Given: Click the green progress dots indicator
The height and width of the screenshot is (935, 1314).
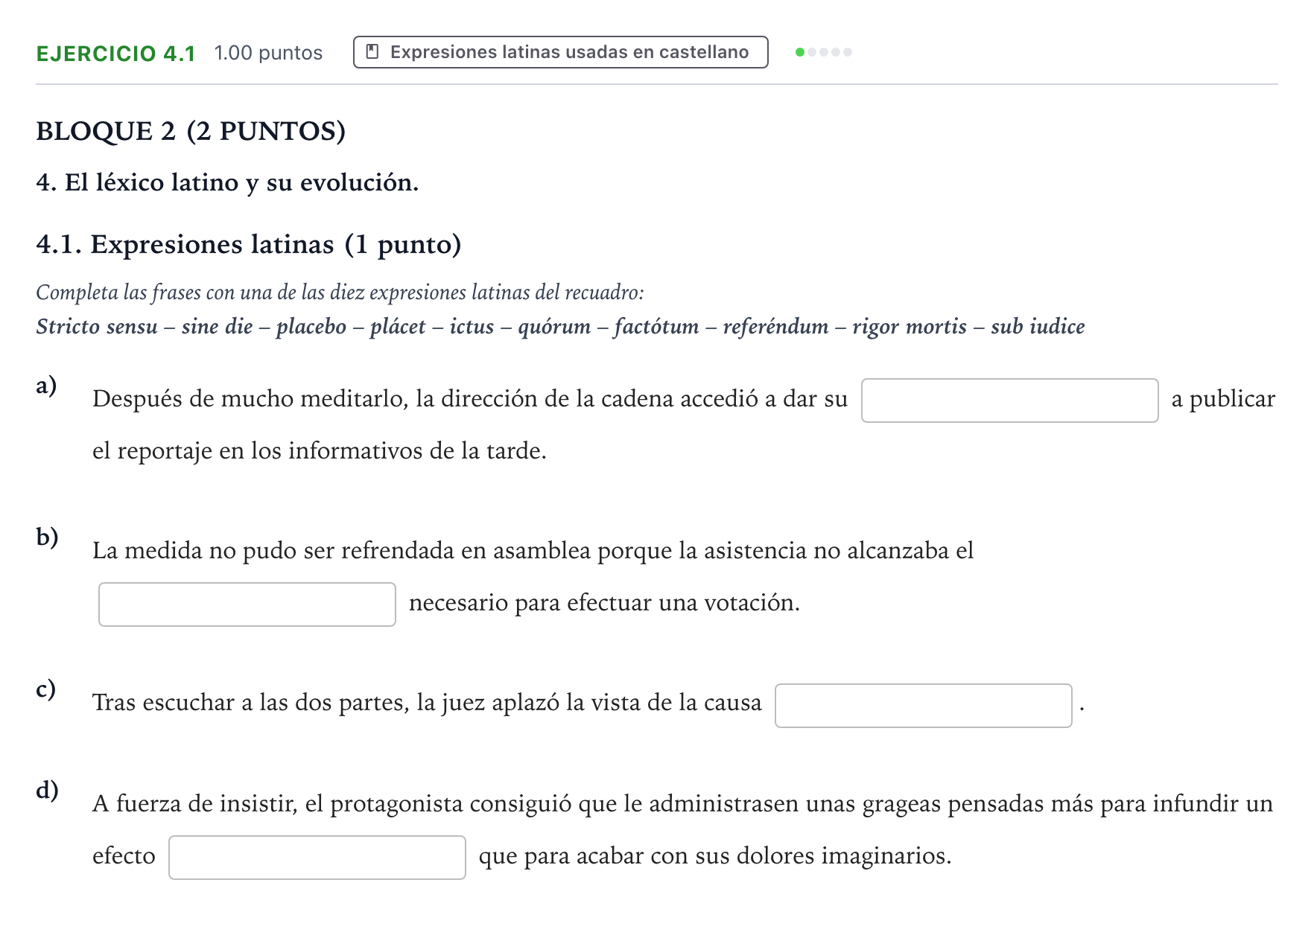Looking at the screenshot, I should 824,52.
